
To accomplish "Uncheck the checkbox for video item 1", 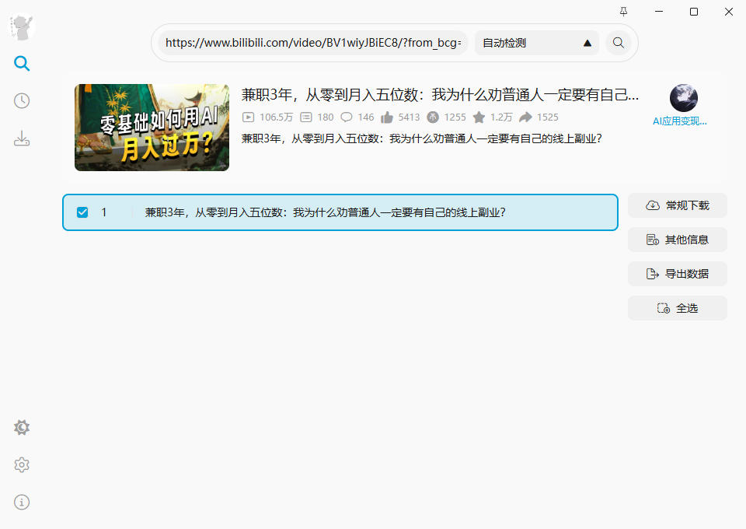I will [82, 212].
